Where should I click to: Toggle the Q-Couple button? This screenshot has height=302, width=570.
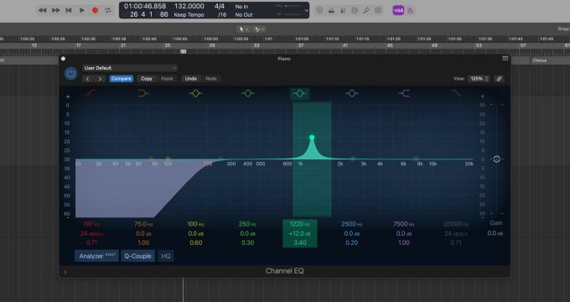click(x=137, y=256)
